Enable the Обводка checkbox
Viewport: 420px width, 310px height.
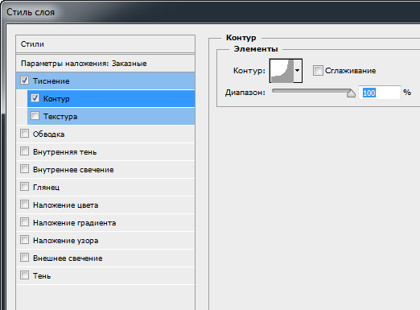pyautogui.click(x=24, y=134)
